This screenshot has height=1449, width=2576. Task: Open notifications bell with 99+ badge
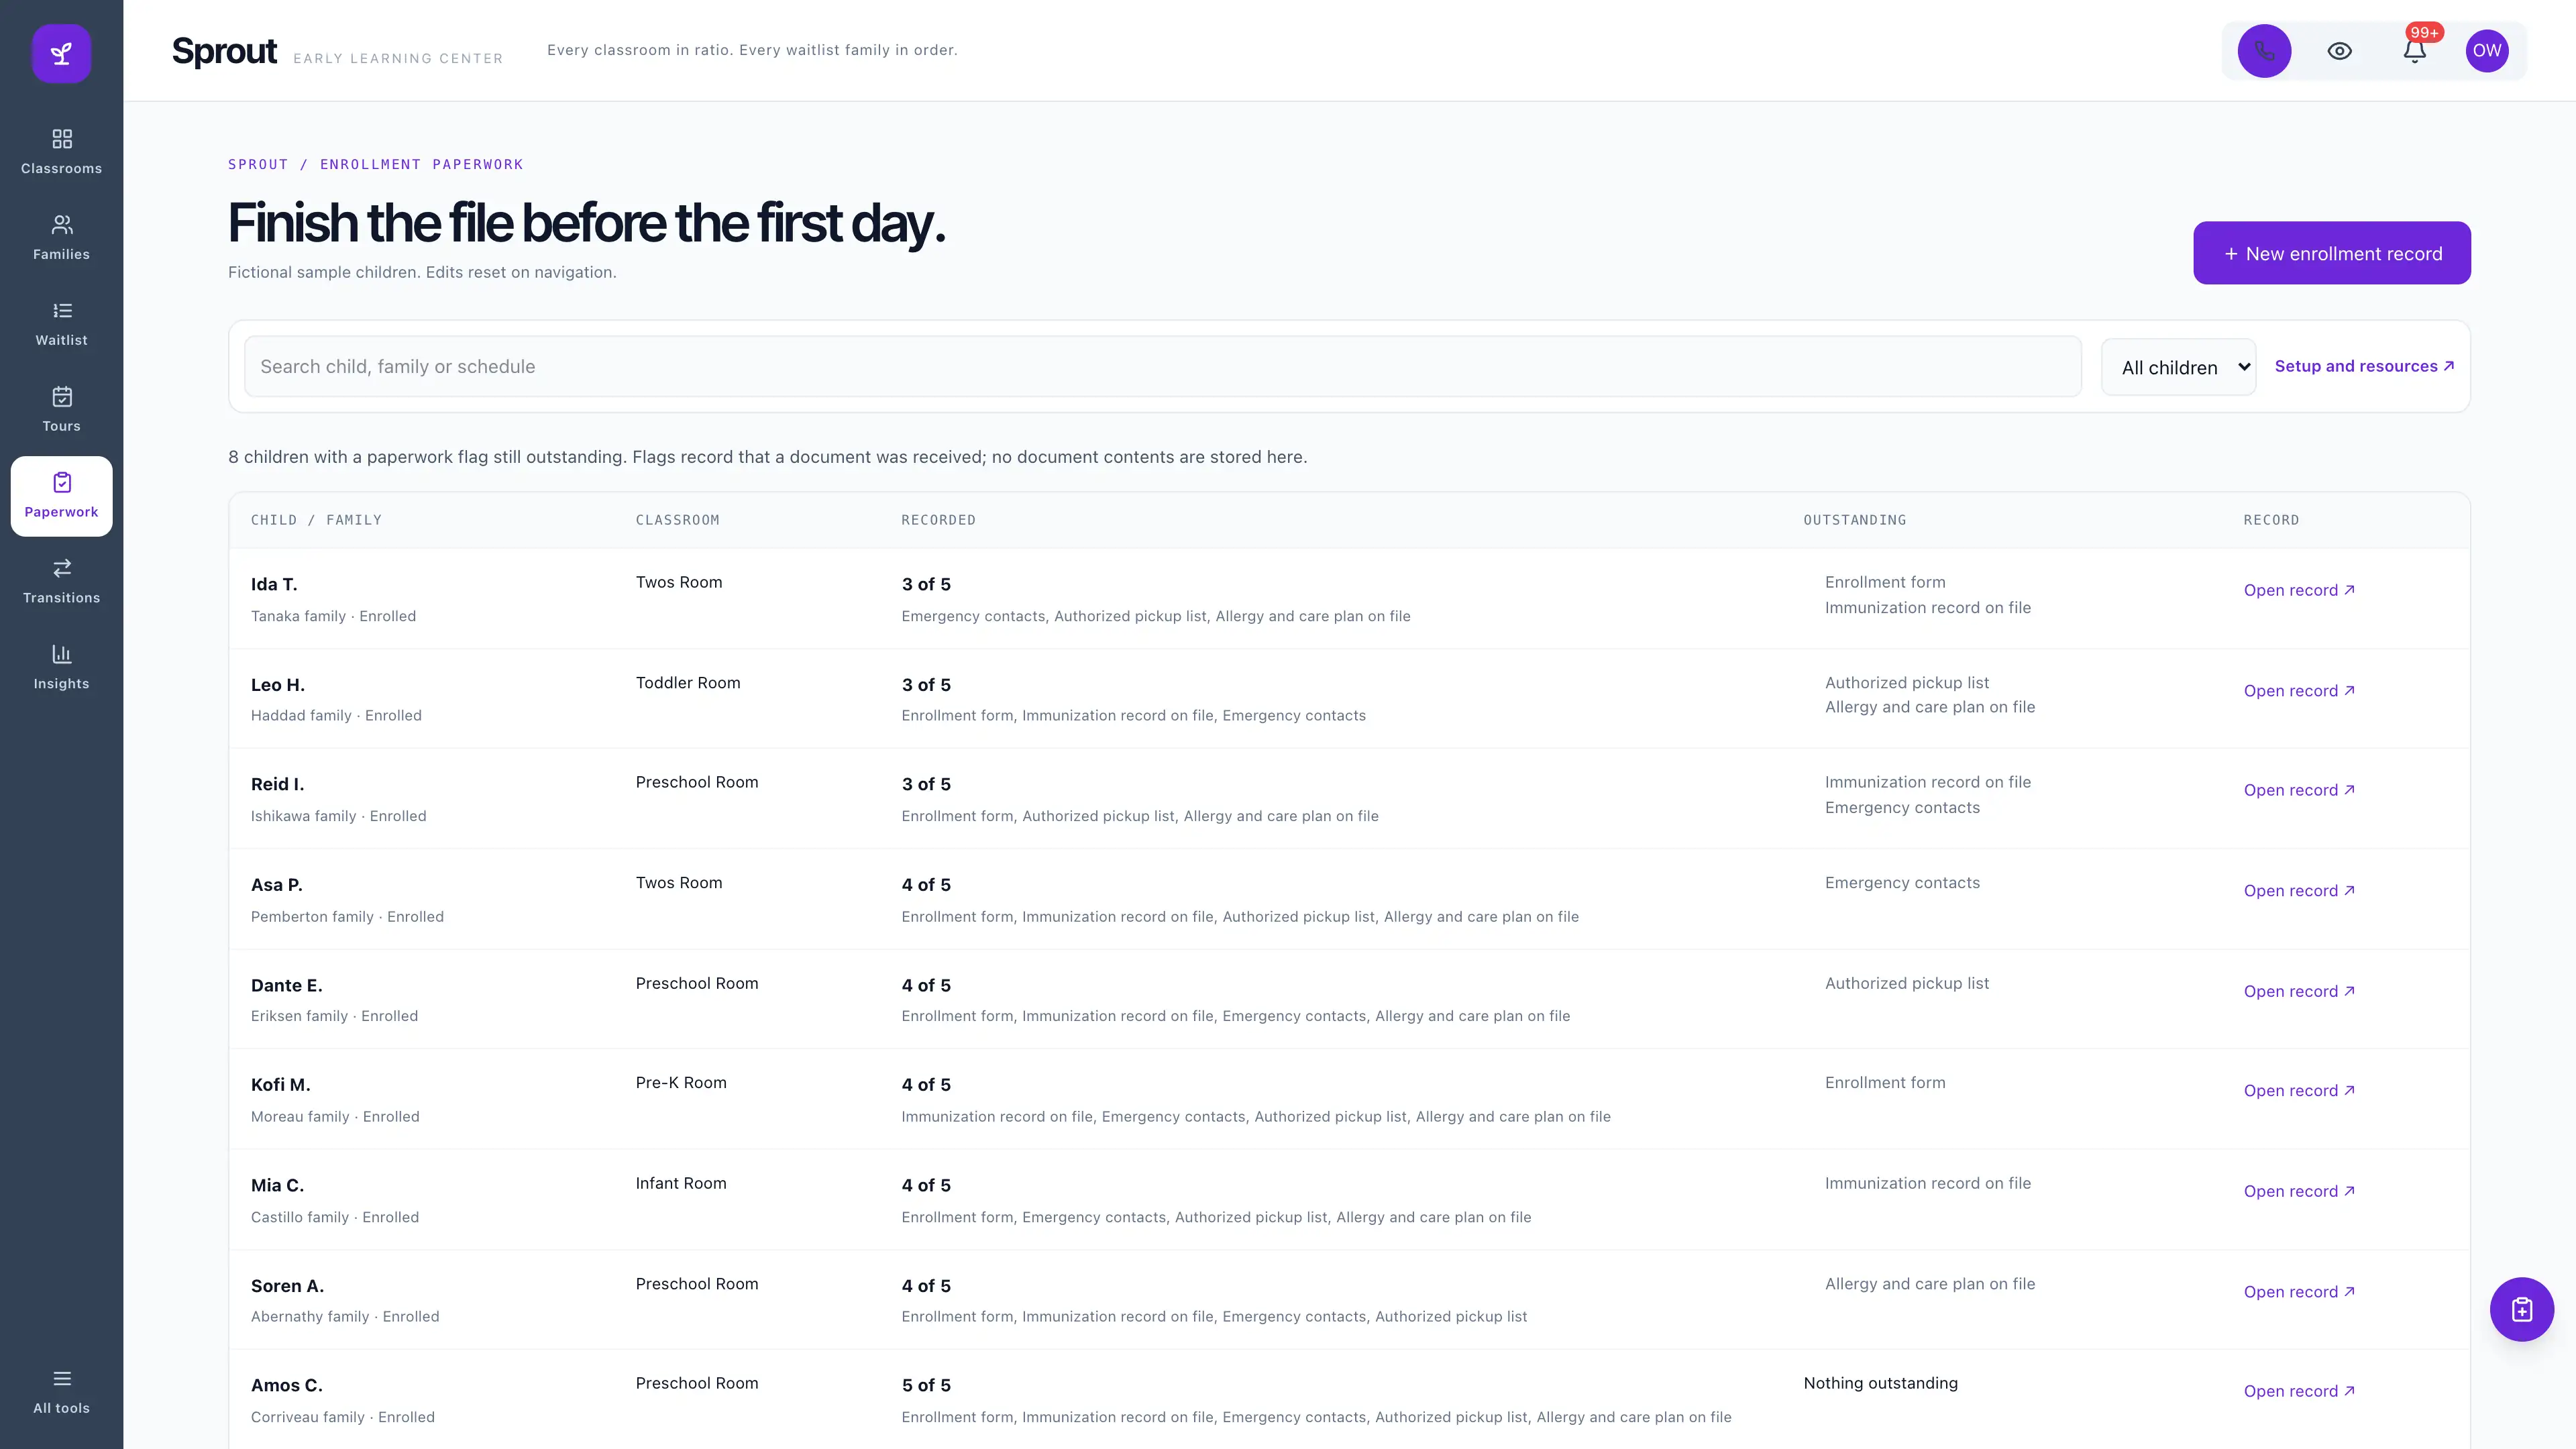2415,51
